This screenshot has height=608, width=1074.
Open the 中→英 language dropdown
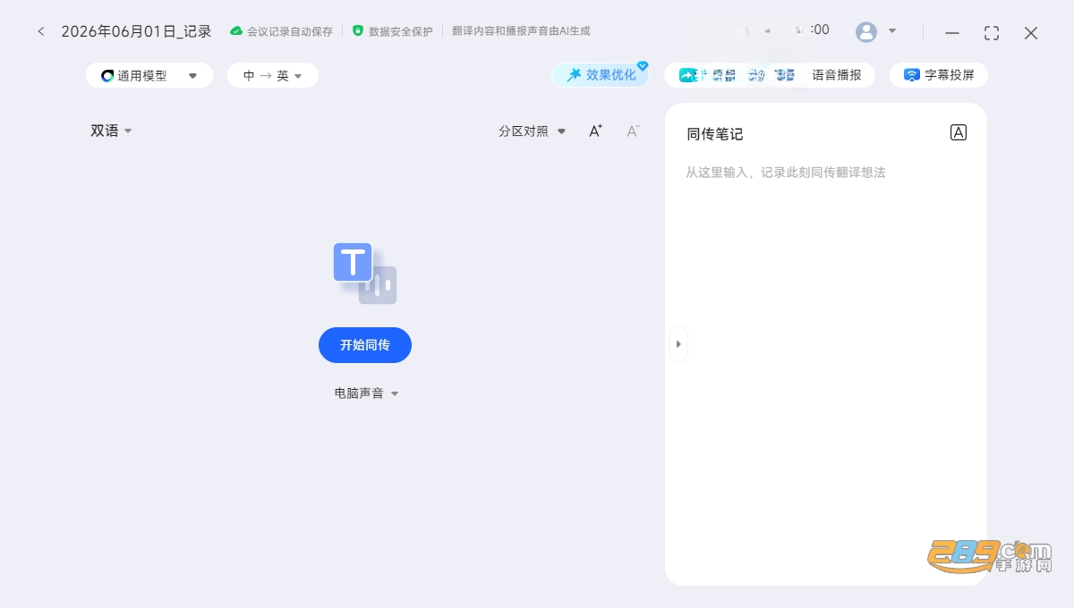click(x=273, y=75)
